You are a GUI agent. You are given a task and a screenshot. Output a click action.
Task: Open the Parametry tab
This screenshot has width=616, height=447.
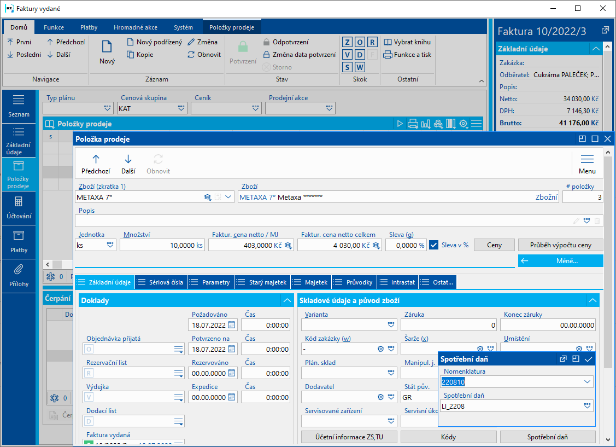[210, 282]
